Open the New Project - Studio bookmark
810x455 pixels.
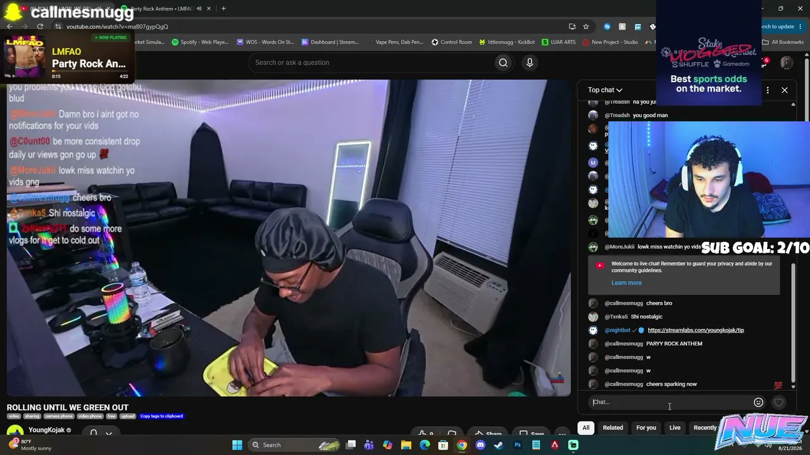610,42
